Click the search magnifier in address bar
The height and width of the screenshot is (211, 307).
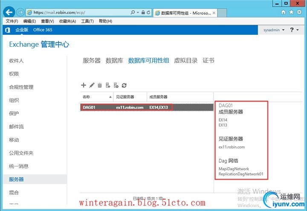[133, 12]
